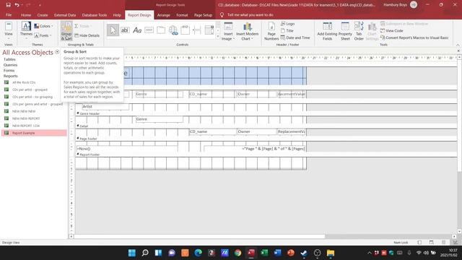The width and height of the screenshot is (462, 260).
Task: Switch to the Create tab
Action: coord(43,14)
